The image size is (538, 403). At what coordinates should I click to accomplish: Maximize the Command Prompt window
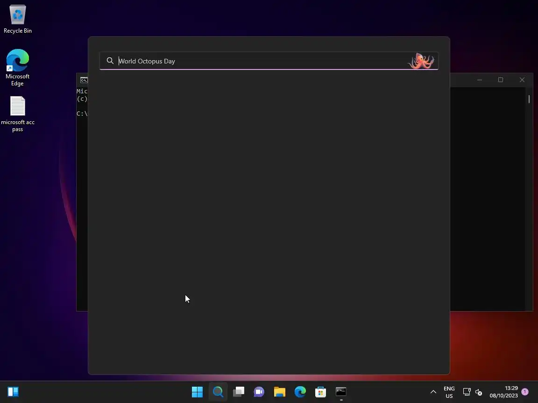501,80
